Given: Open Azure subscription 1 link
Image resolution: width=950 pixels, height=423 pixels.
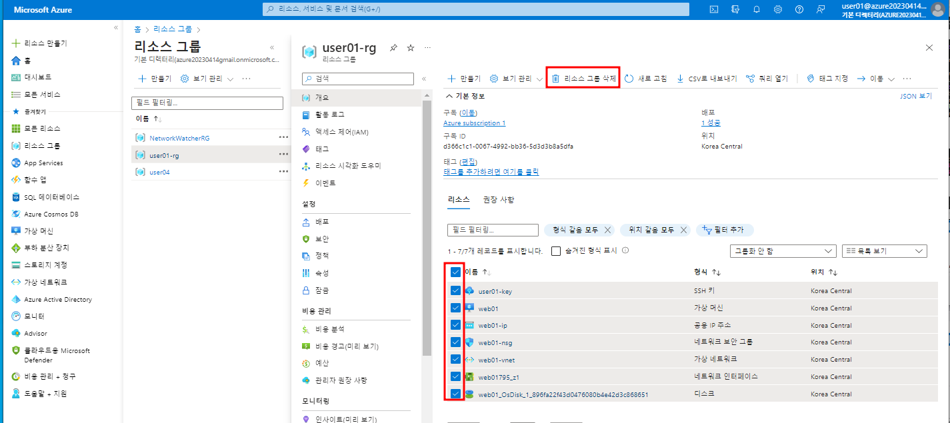Looking at the screenshot, I should click(475, 123).
